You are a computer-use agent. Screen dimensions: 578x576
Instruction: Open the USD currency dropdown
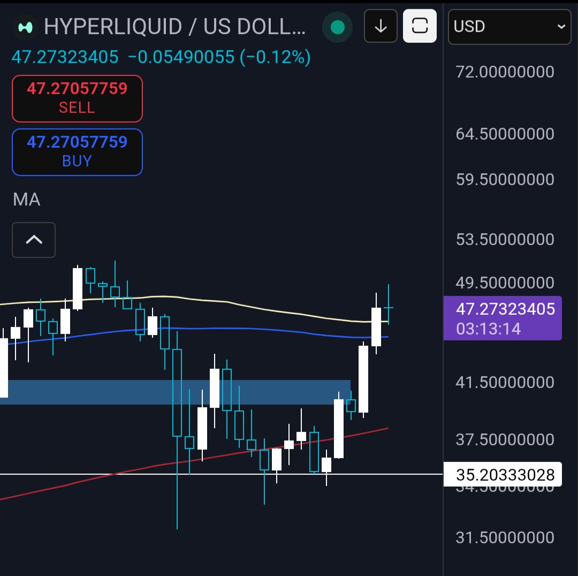click(x=509, y=27)
